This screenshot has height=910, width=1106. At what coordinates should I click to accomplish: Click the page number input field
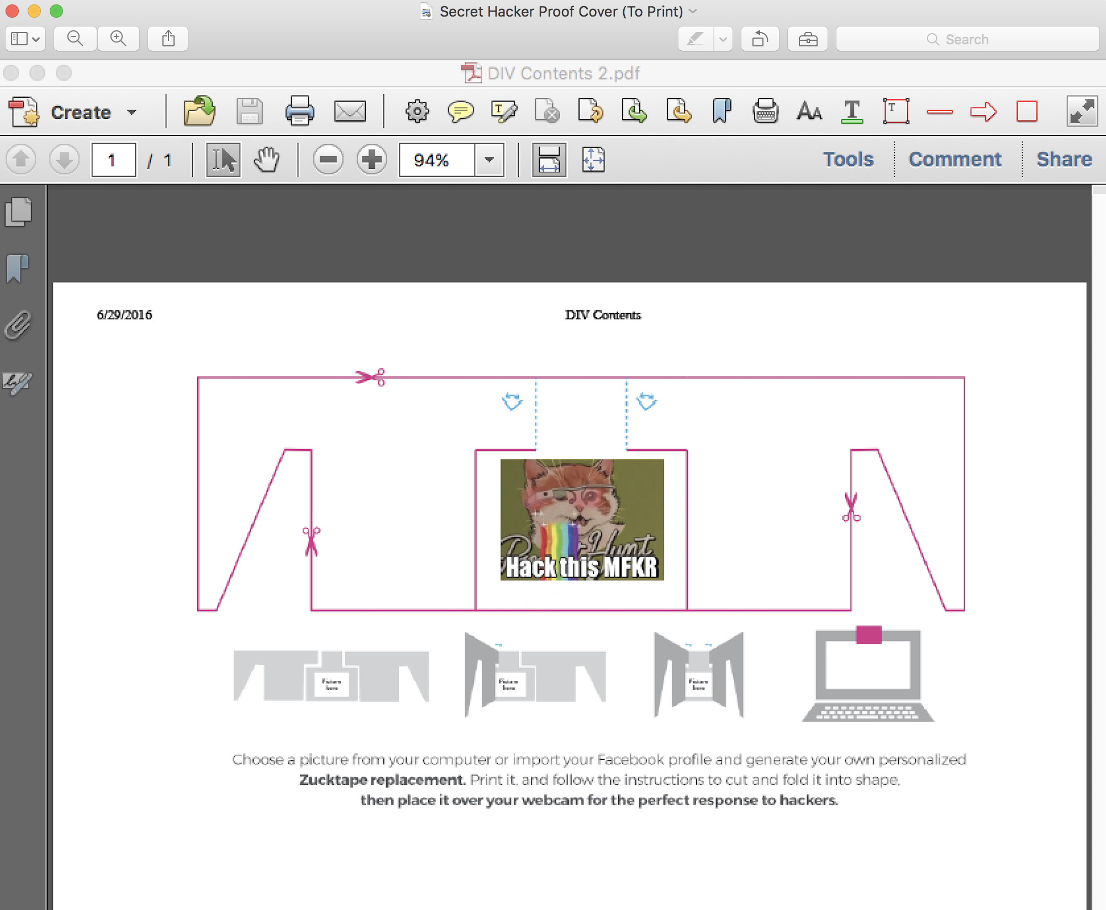[x=113, y=160]
